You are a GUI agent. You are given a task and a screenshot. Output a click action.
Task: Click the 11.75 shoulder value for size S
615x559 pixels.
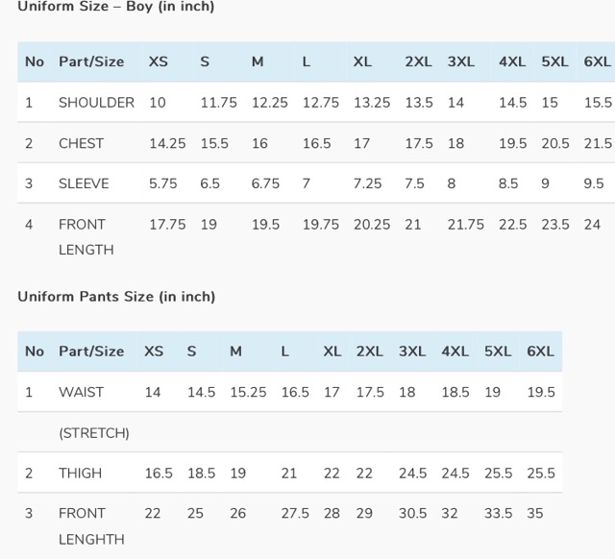click(x=218, y=103)
